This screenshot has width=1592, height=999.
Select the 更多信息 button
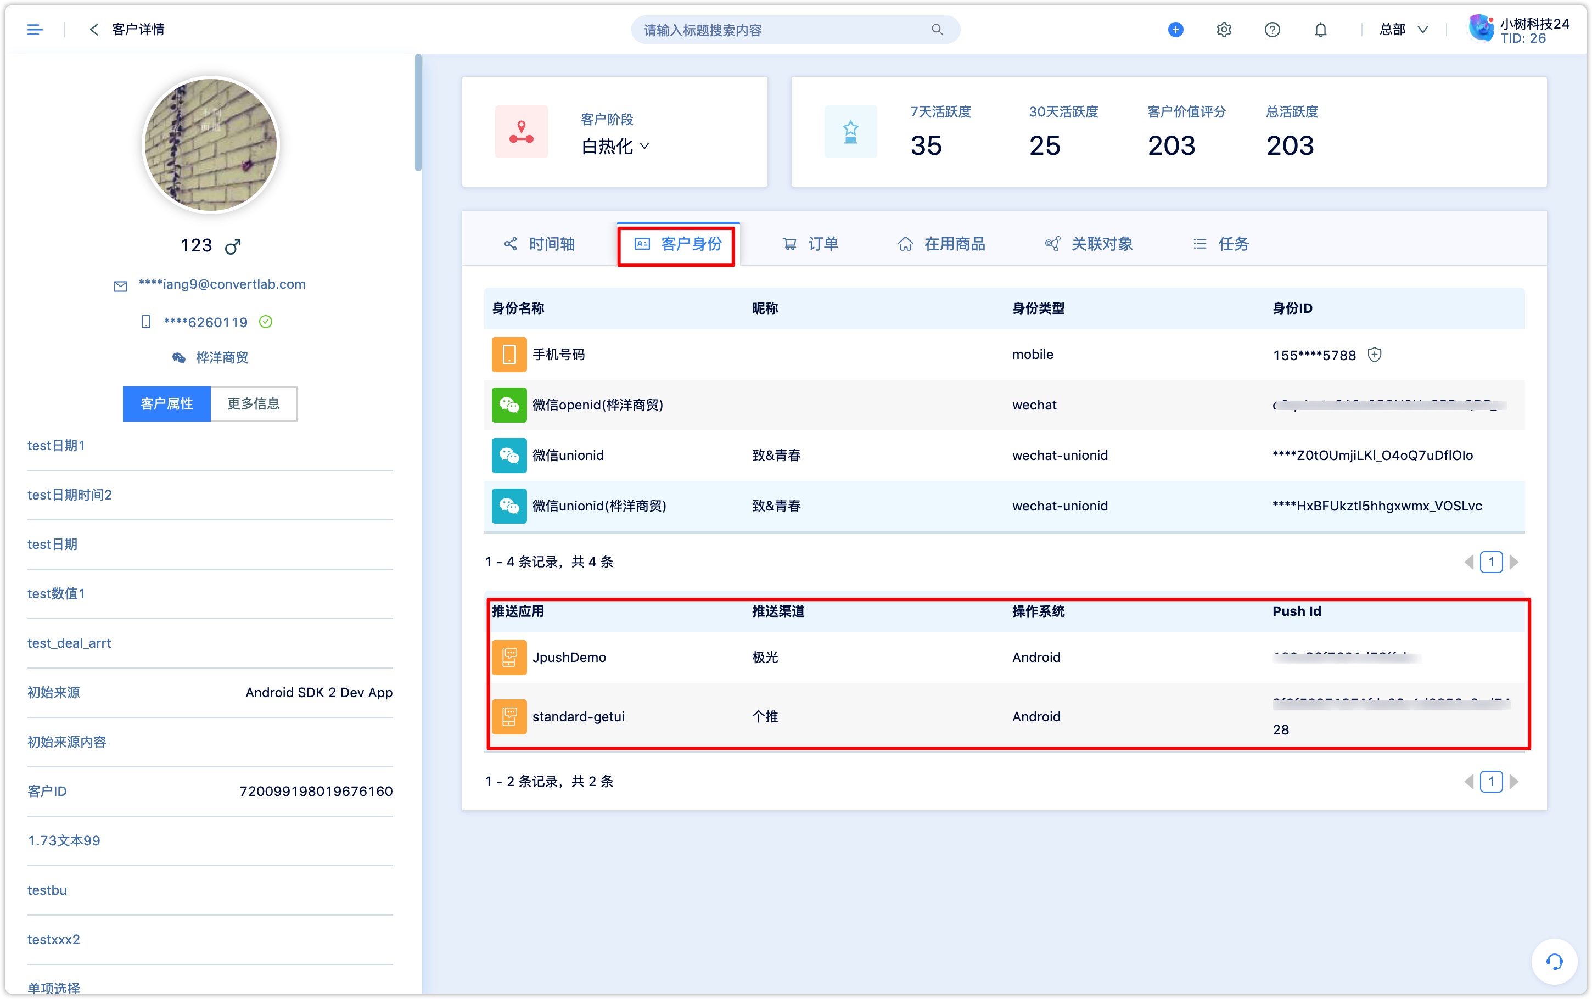(254, 403)
